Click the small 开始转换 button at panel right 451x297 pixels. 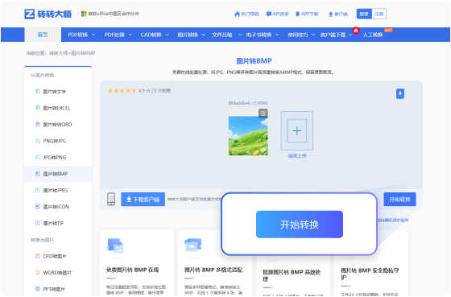click(x=399, y=200)
